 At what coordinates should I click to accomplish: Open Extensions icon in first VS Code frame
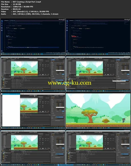pos(2,30)
